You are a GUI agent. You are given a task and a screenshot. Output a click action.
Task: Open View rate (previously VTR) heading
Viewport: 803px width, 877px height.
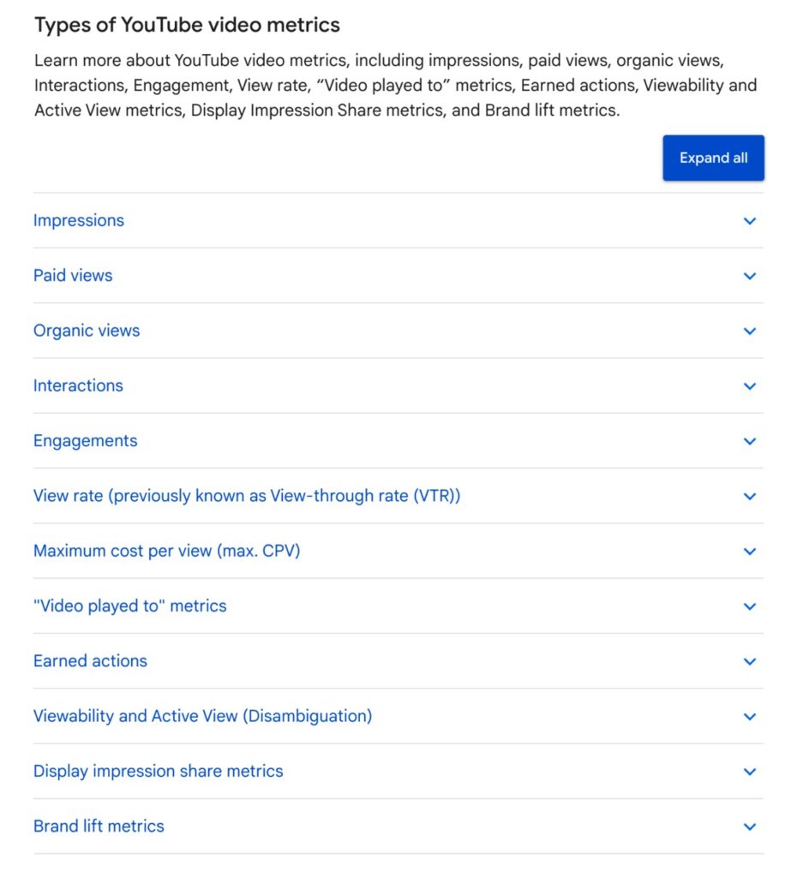pos(247,496)
